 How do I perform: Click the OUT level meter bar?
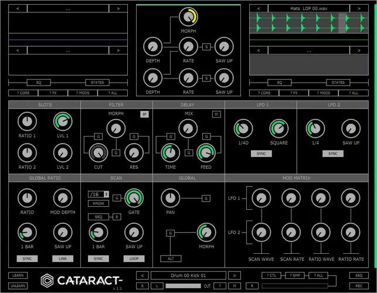pos(183,286)
